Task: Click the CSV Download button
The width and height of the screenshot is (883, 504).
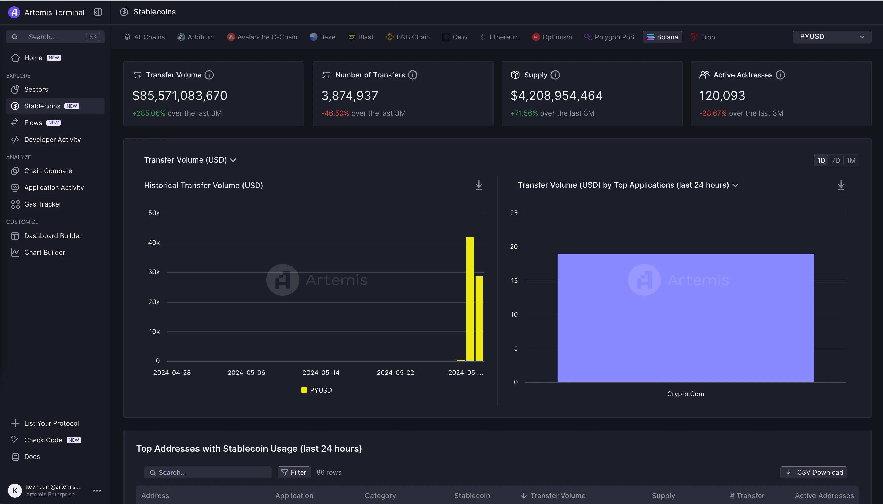Action: (814, 472)
